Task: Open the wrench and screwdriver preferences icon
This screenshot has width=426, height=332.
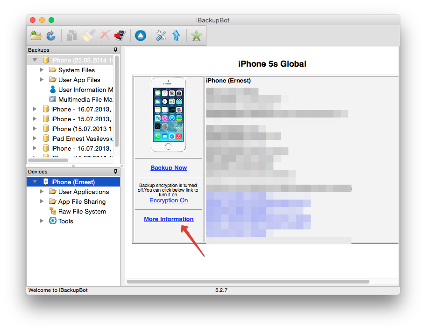Action: tap(161, 35)
